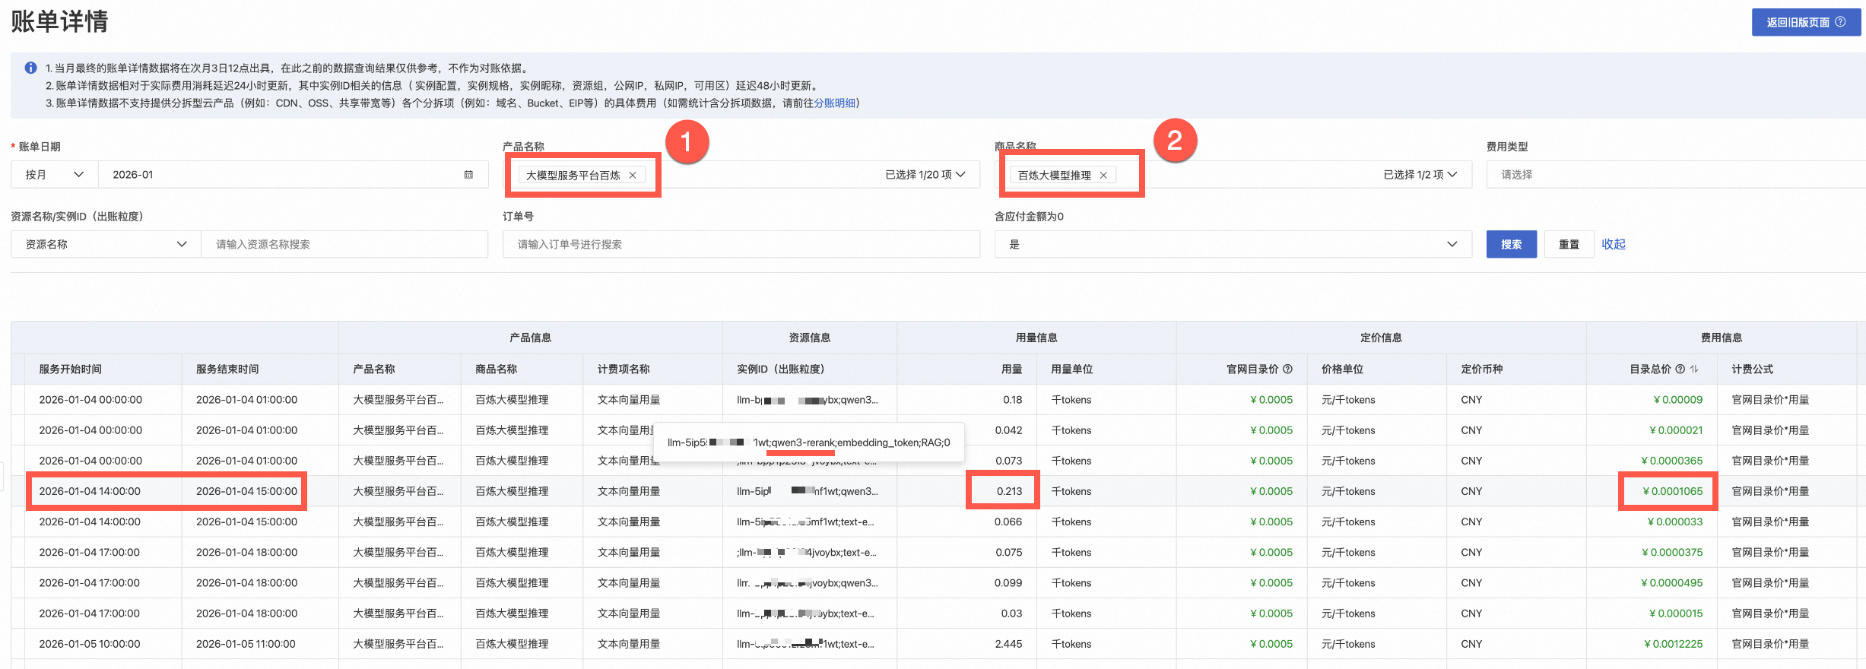Click the help icon beside 目录总价

pyautogui.click(x=1680, y=369)
